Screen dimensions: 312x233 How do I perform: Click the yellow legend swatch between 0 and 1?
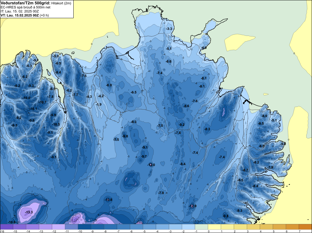[215, 227]
